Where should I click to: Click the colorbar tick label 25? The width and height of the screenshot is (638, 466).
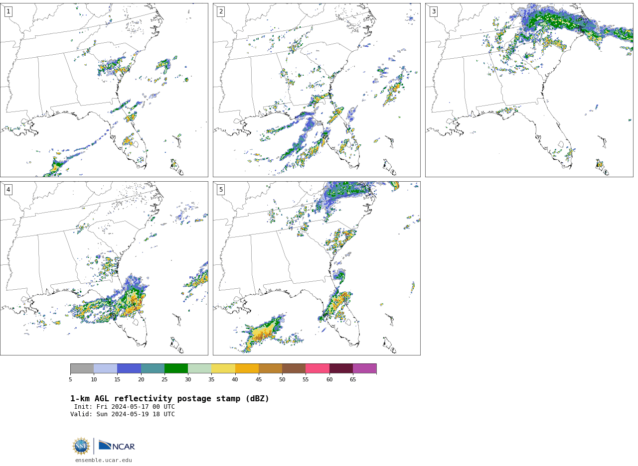coord(164,379)
